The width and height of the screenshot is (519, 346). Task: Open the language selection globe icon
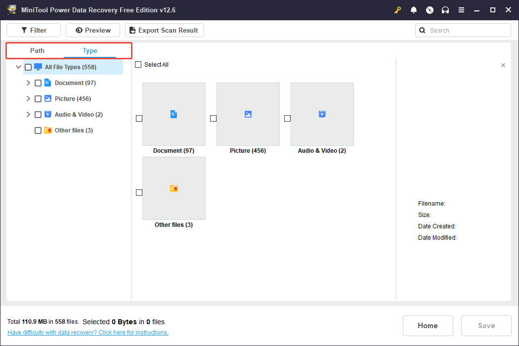pos(430,10)
